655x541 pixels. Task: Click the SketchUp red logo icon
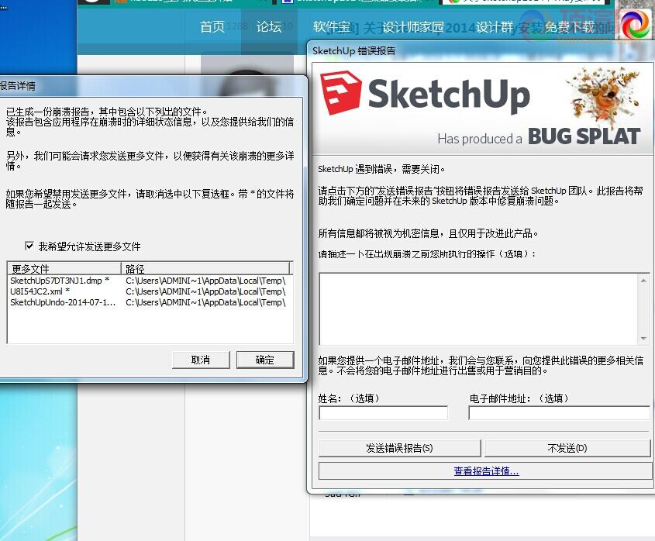point(340,93)
